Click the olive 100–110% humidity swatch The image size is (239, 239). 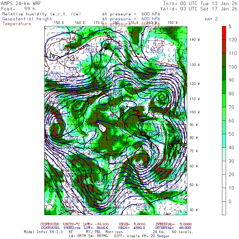click(224, 60)
